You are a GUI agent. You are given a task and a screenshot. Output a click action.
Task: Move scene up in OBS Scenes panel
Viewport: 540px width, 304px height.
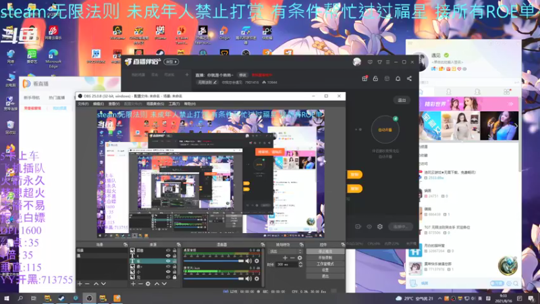tap(96, 284)
